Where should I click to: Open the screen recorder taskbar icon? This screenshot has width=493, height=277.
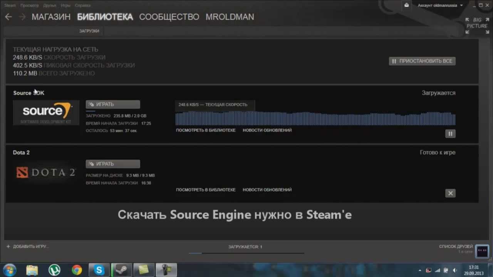[166, 270]
